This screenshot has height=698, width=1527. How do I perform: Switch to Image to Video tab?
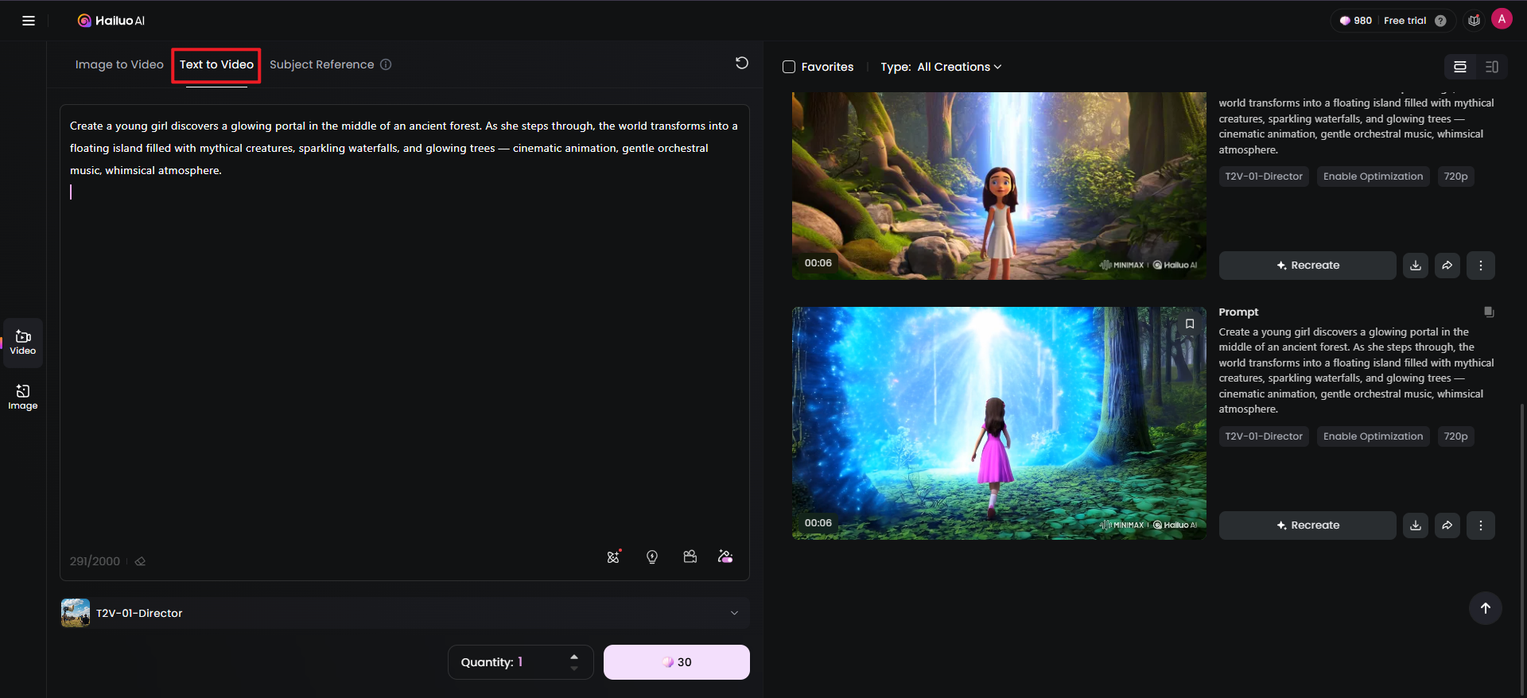click(x=119, y=64)
